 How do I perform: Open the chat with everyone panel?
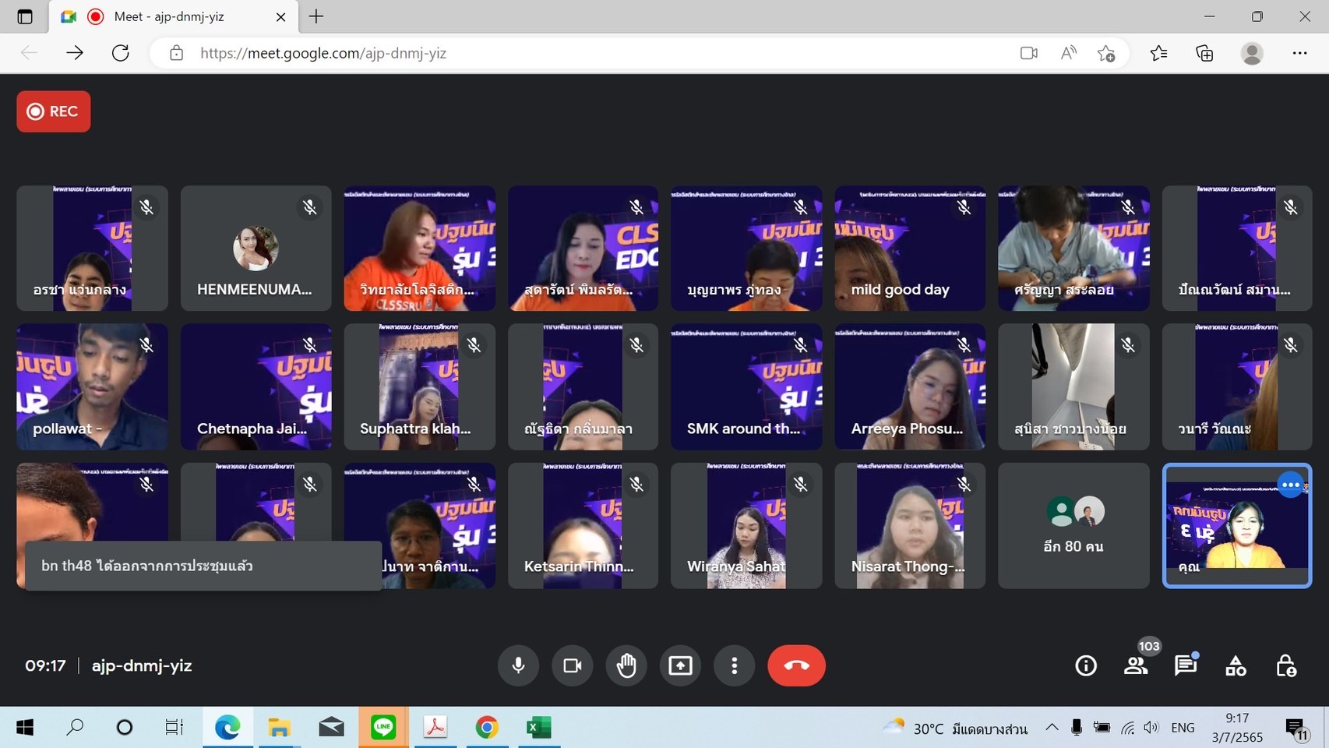(x=1186, y=665)
